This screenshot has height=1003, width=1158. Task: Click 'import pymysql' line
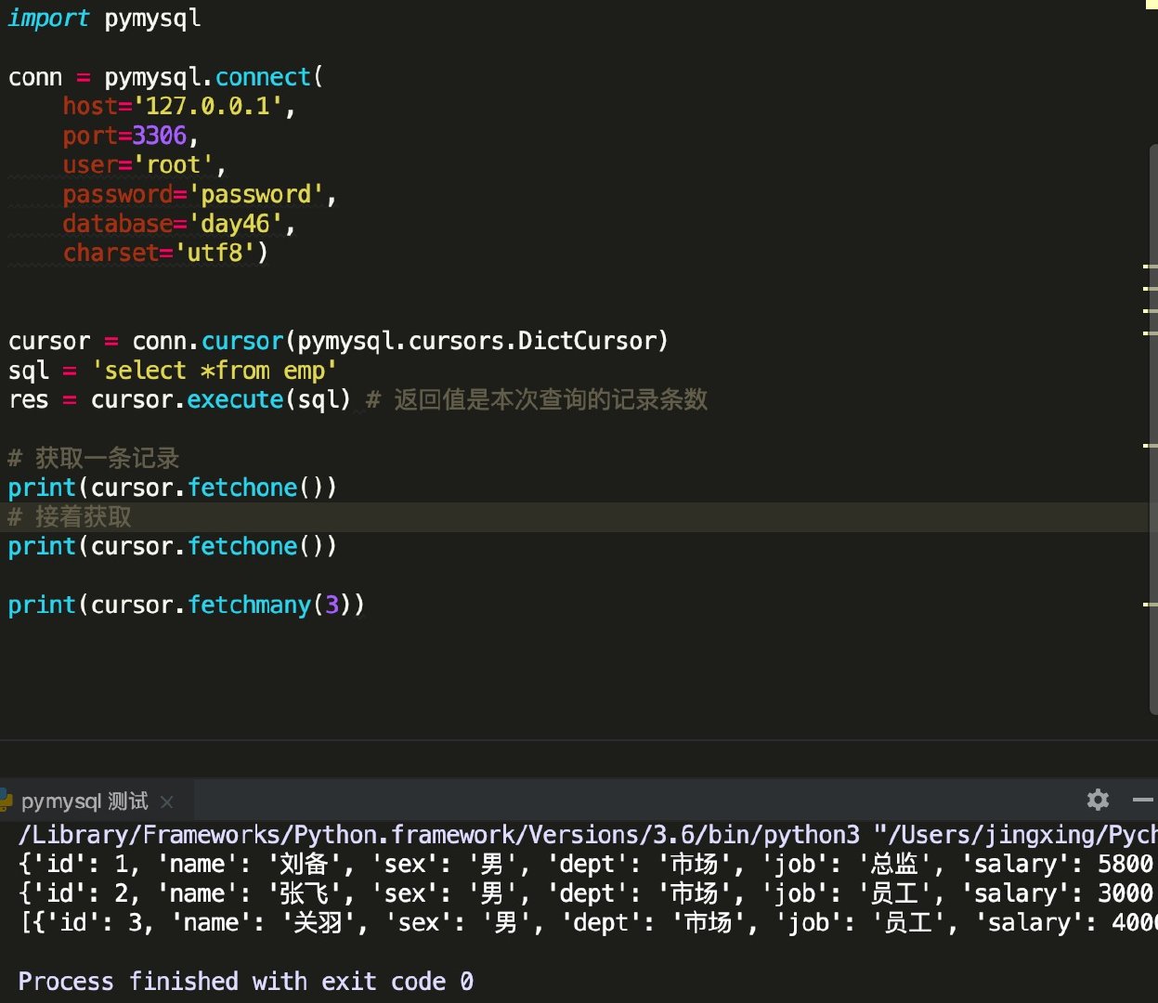coord(104,19)
